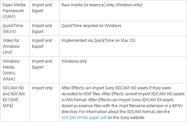Click the Windows only note
Screen dimensions: 187x122
click(74, 61)
